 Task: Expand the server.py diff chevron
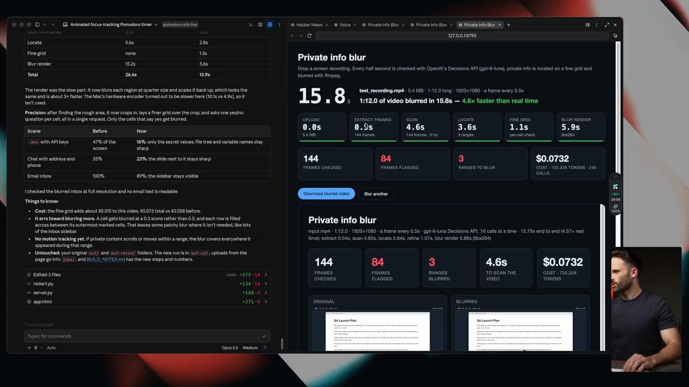point(265,293)
